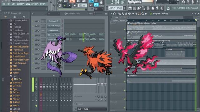This screenshot has height=112, width=200.
Task: Click the plus button next to pattern selector
Action: click(x=124, y=8)
